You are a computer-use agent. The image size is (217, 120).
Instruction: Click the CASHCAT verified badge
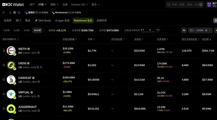(33, 78)
